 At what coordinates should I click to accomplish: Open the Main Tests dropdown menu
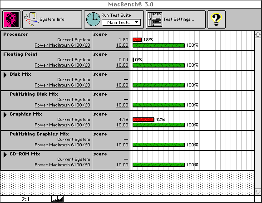pyautogui.click(x=121, y=23)
